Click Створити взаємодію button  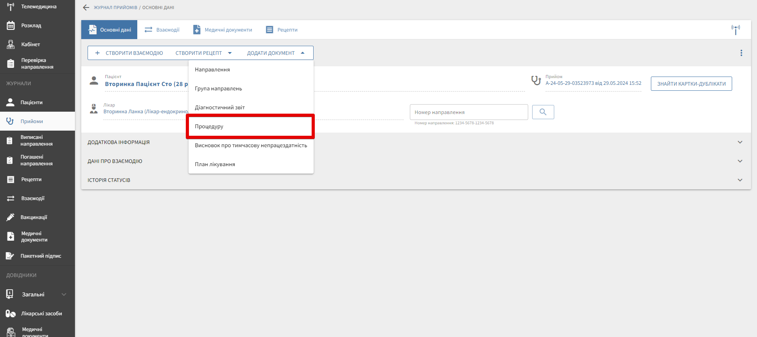click(129, 53)
